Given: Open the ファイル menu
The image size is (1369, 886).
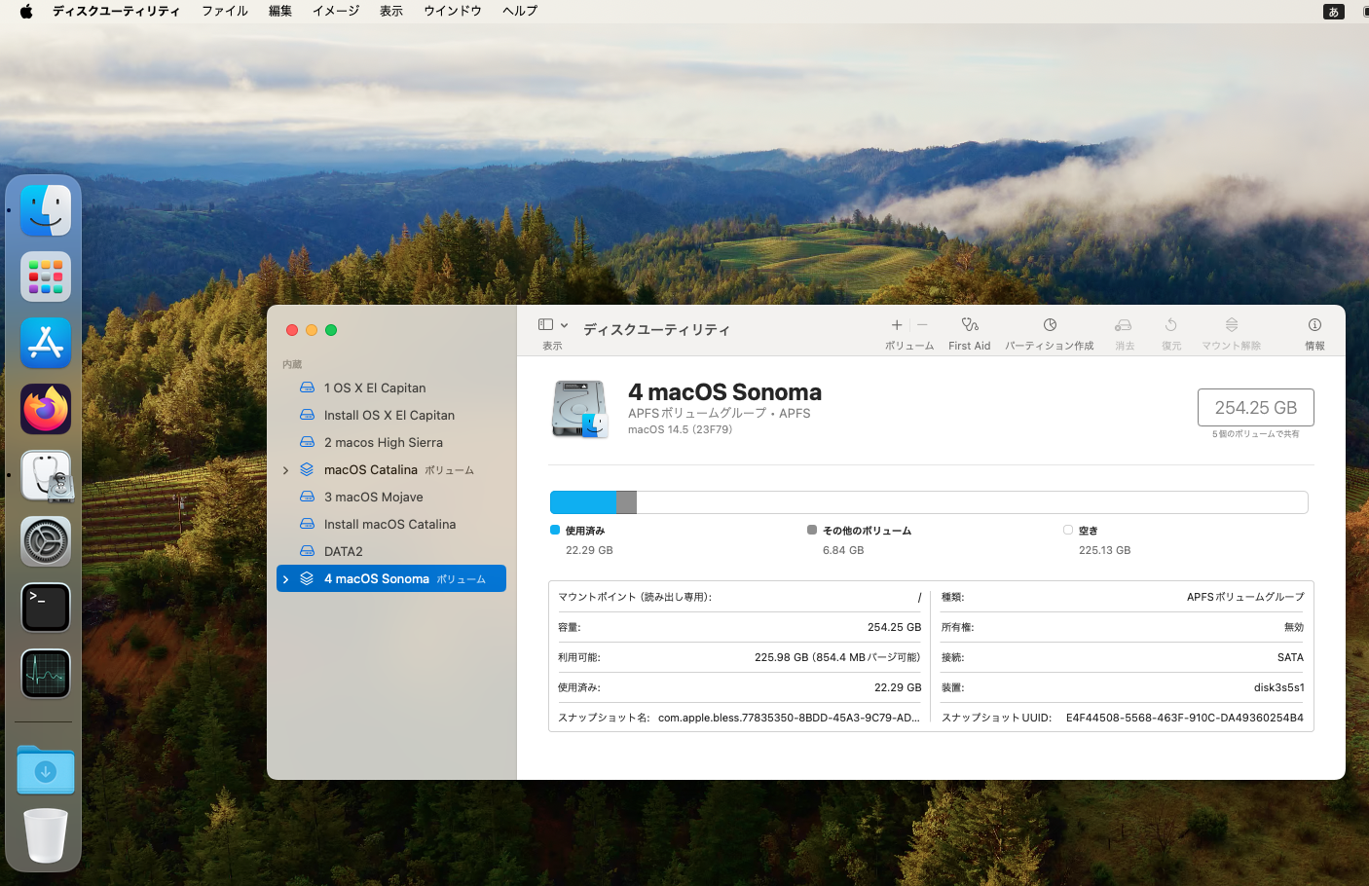Looking at the screenshot, I should pos(225,11).
